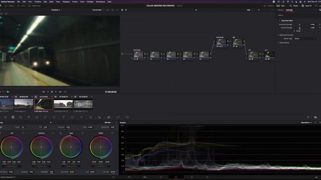The height and width of the screenshot is (180, 321).
Task: Open the Sizing palette icon
Action: (x=118, y=117)
